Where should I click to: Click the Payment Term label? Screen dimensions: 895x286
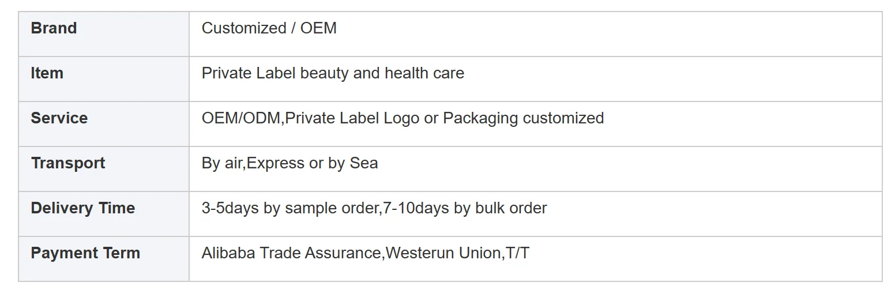click(x=85, y=253)
